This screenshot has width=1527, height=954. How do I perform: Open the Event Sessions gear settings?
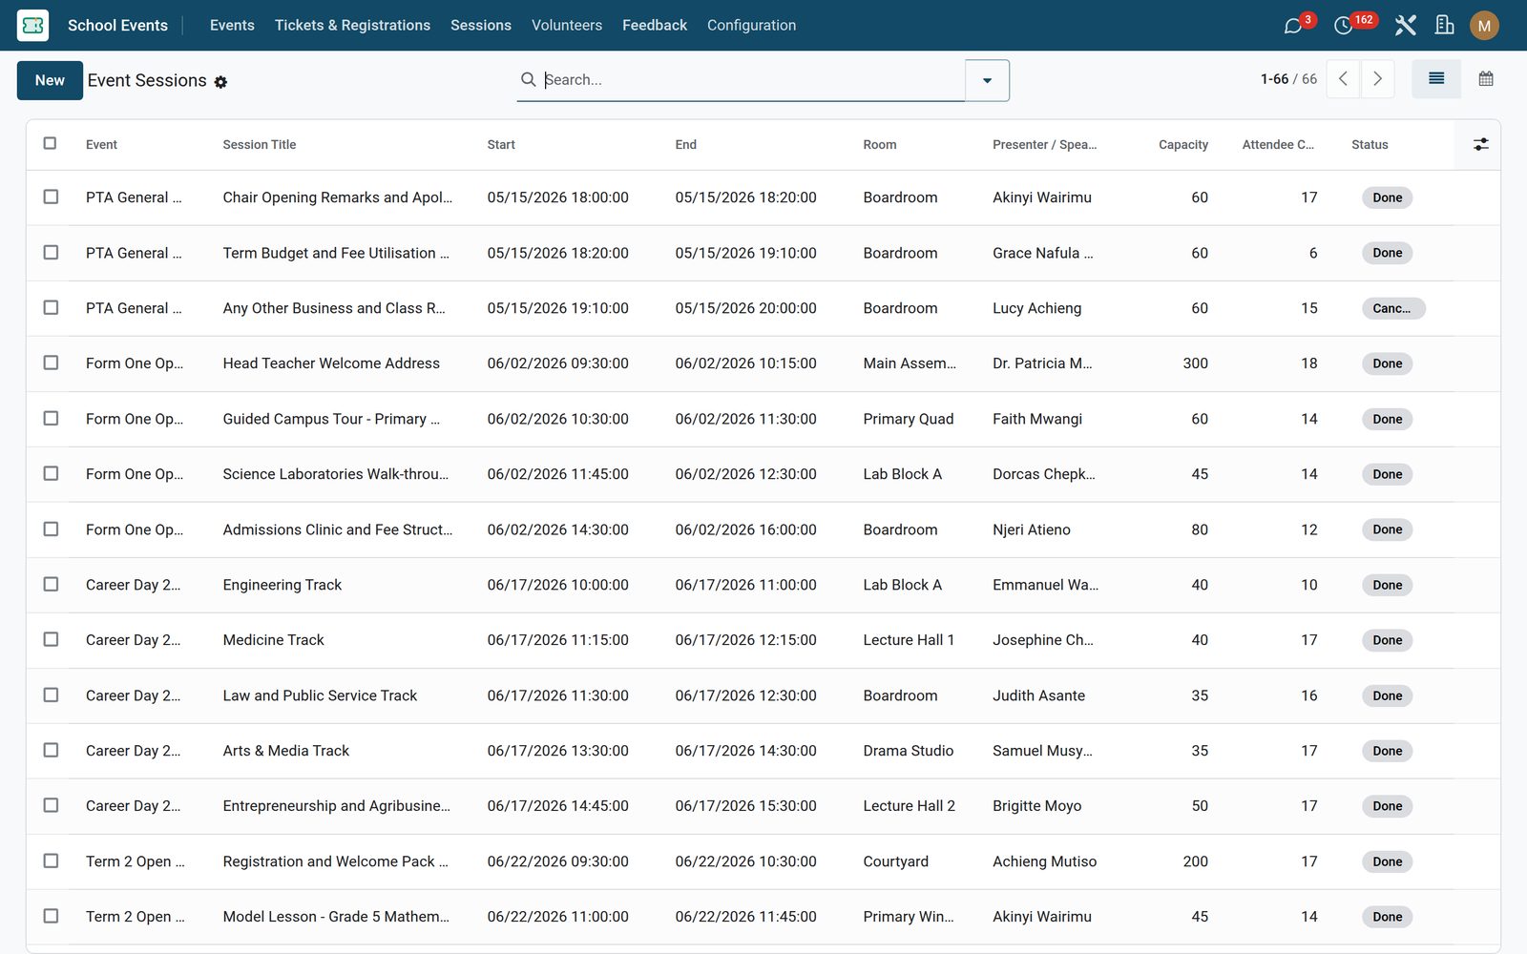[x=220, y=82]
